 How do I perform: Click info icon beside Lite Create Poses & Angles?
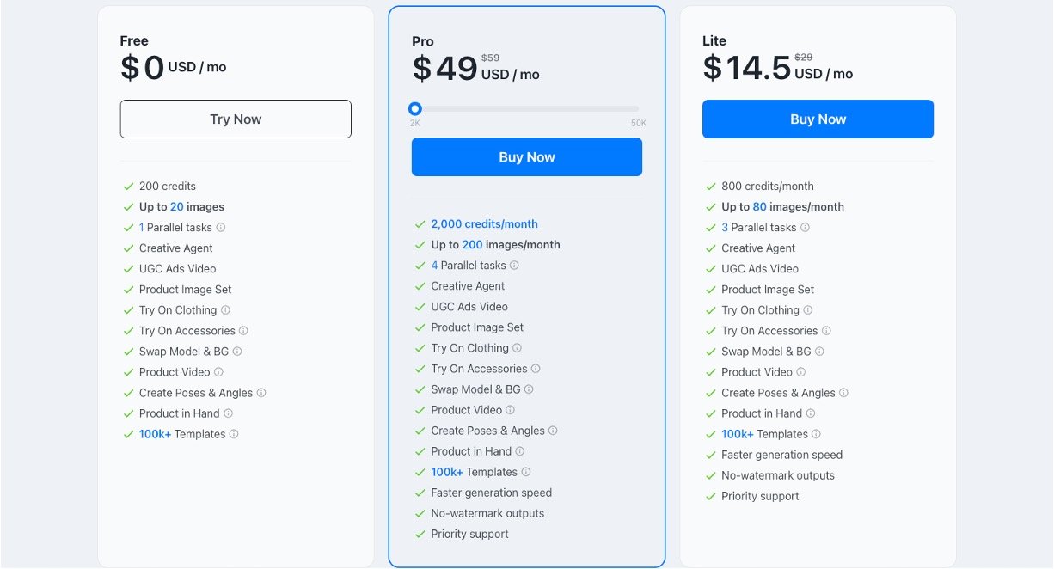click(x=843, y=393)
